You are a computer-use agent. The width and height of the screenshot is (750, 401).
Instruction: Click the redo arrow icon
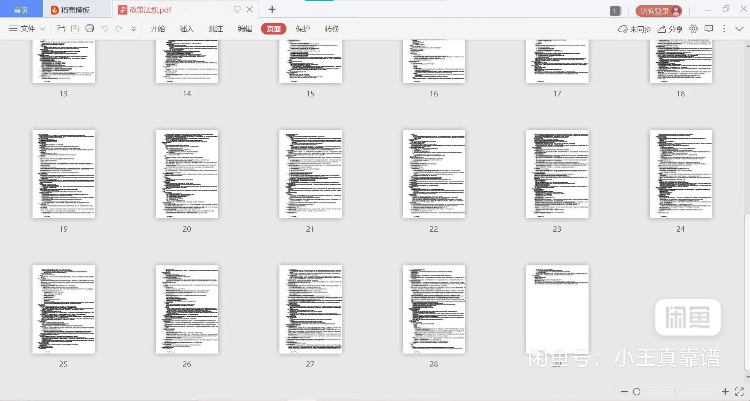click(119, 29)
